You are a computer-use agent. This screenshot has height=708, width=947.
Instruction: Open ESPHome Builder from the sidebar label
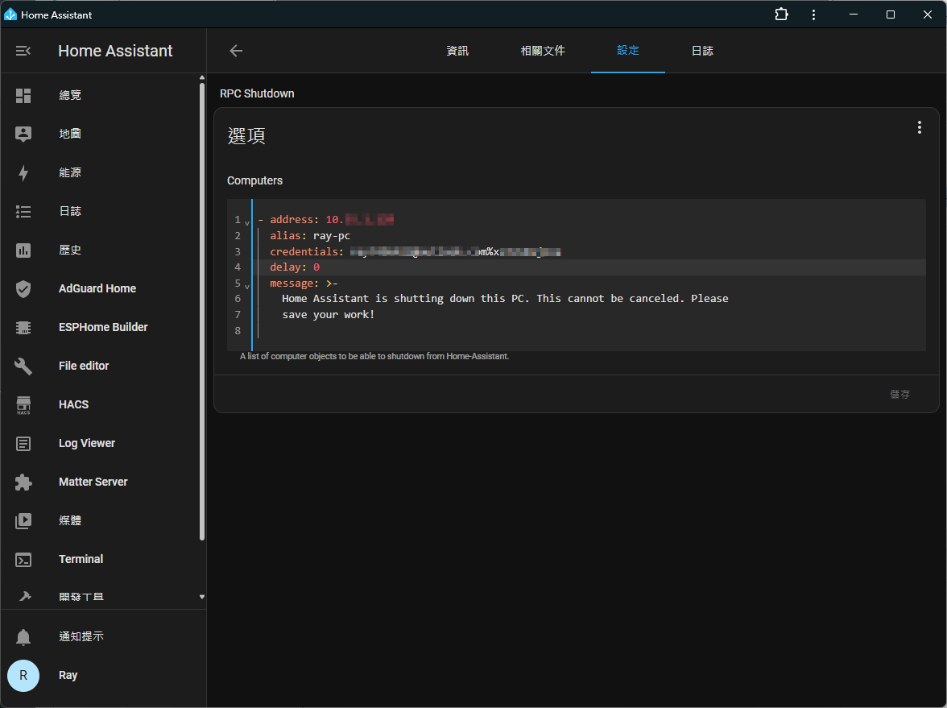103,327
